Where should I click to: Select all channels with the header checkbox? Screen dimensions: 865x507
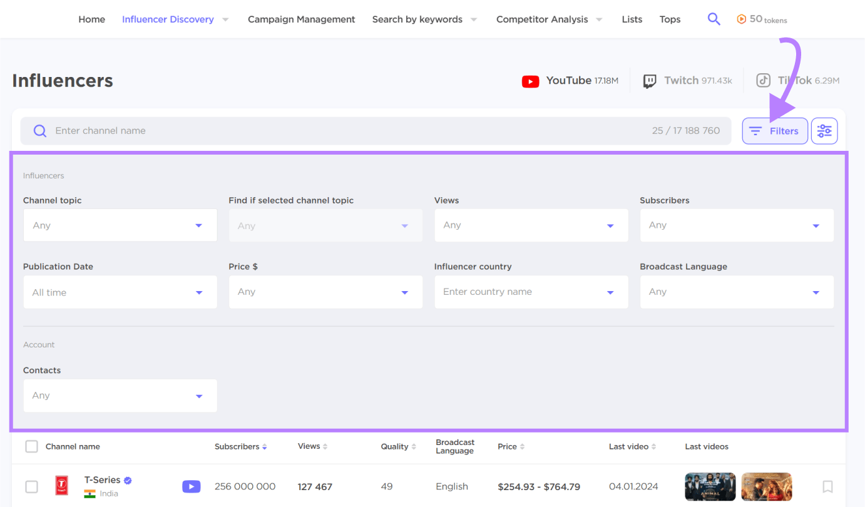click(x=31, y=446)
